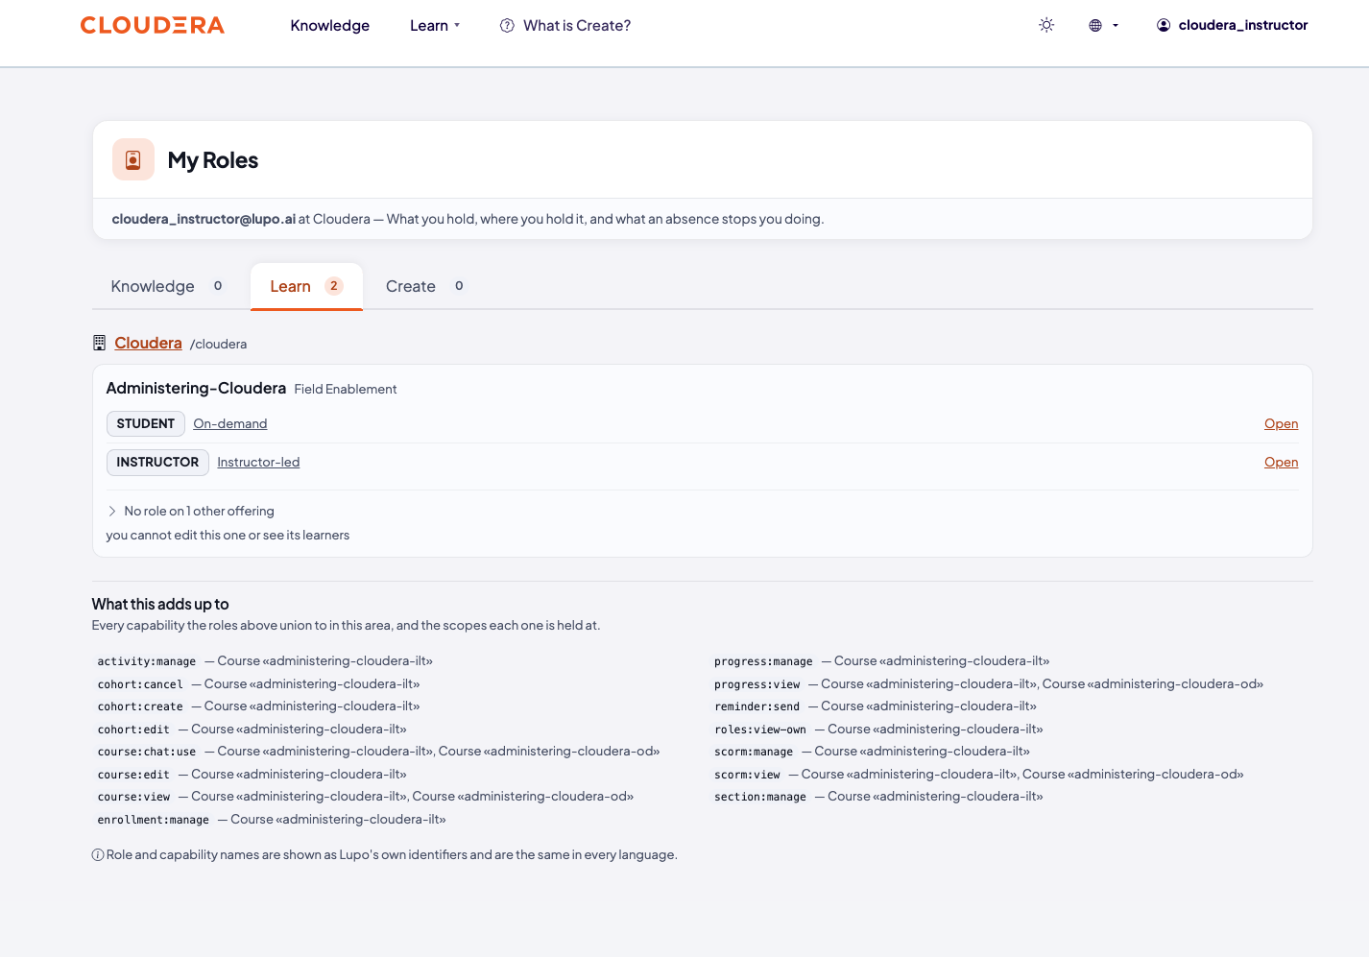The height and width of the screenshot is (957, 1369).
Task: Click the course:view capability
Action: coord(133,797)
